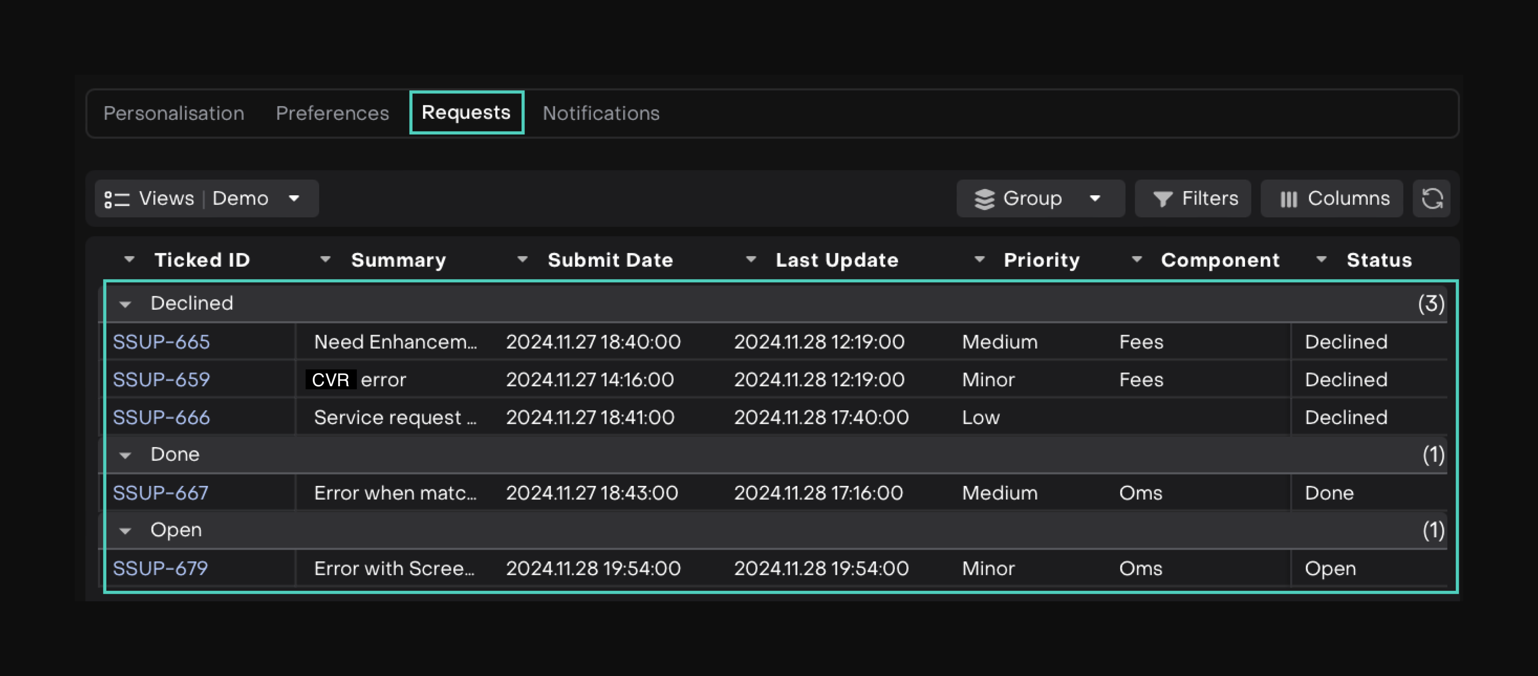Click the Last Update column menu arrow
The width and height of the screenshot is (1538, 676).
[751, 260]
